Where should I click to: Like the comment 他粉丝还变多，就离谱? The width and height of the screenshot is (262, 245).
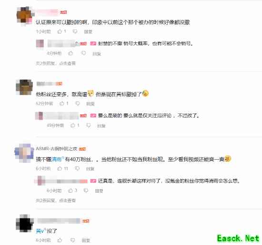tap(62, 103)
